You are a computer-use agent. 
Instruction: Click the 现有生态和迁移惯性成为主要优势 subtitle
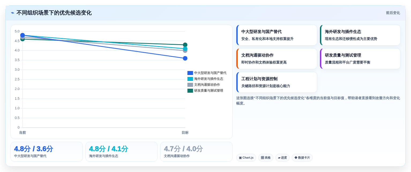click(351, 39)
